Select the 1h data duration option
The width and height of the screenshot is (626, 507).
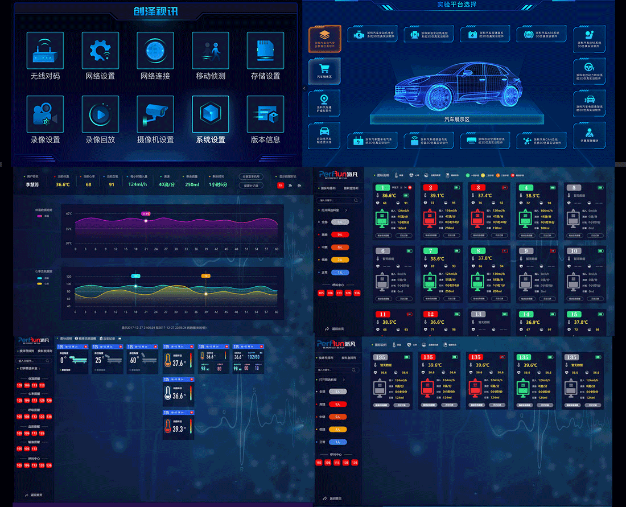coord(281,186)
